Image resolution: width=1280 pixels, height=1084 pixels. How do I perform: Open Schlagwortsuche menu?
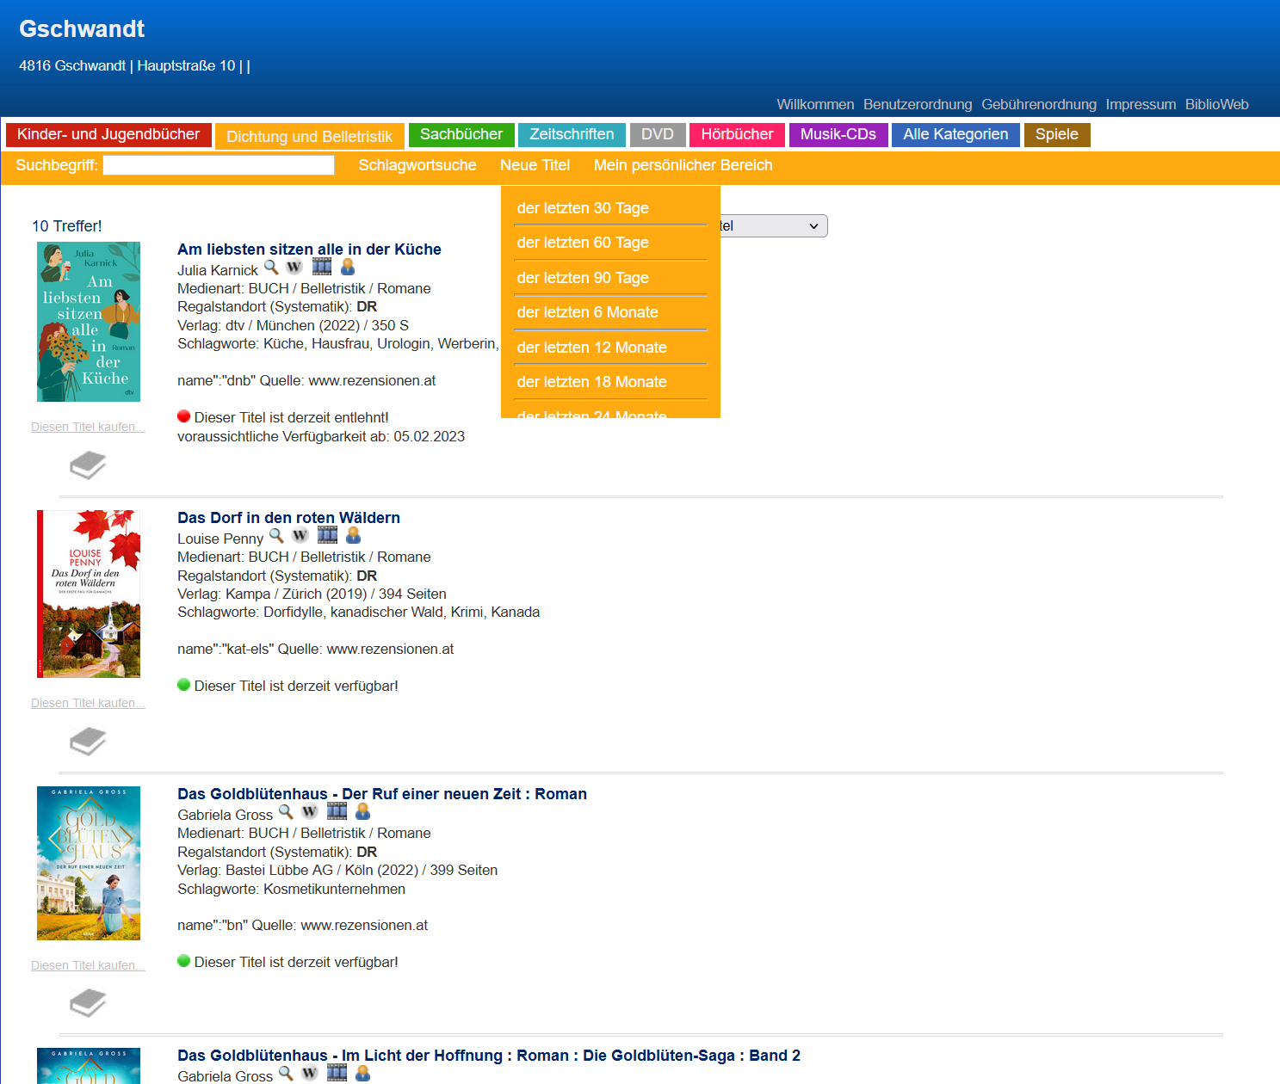417,165
